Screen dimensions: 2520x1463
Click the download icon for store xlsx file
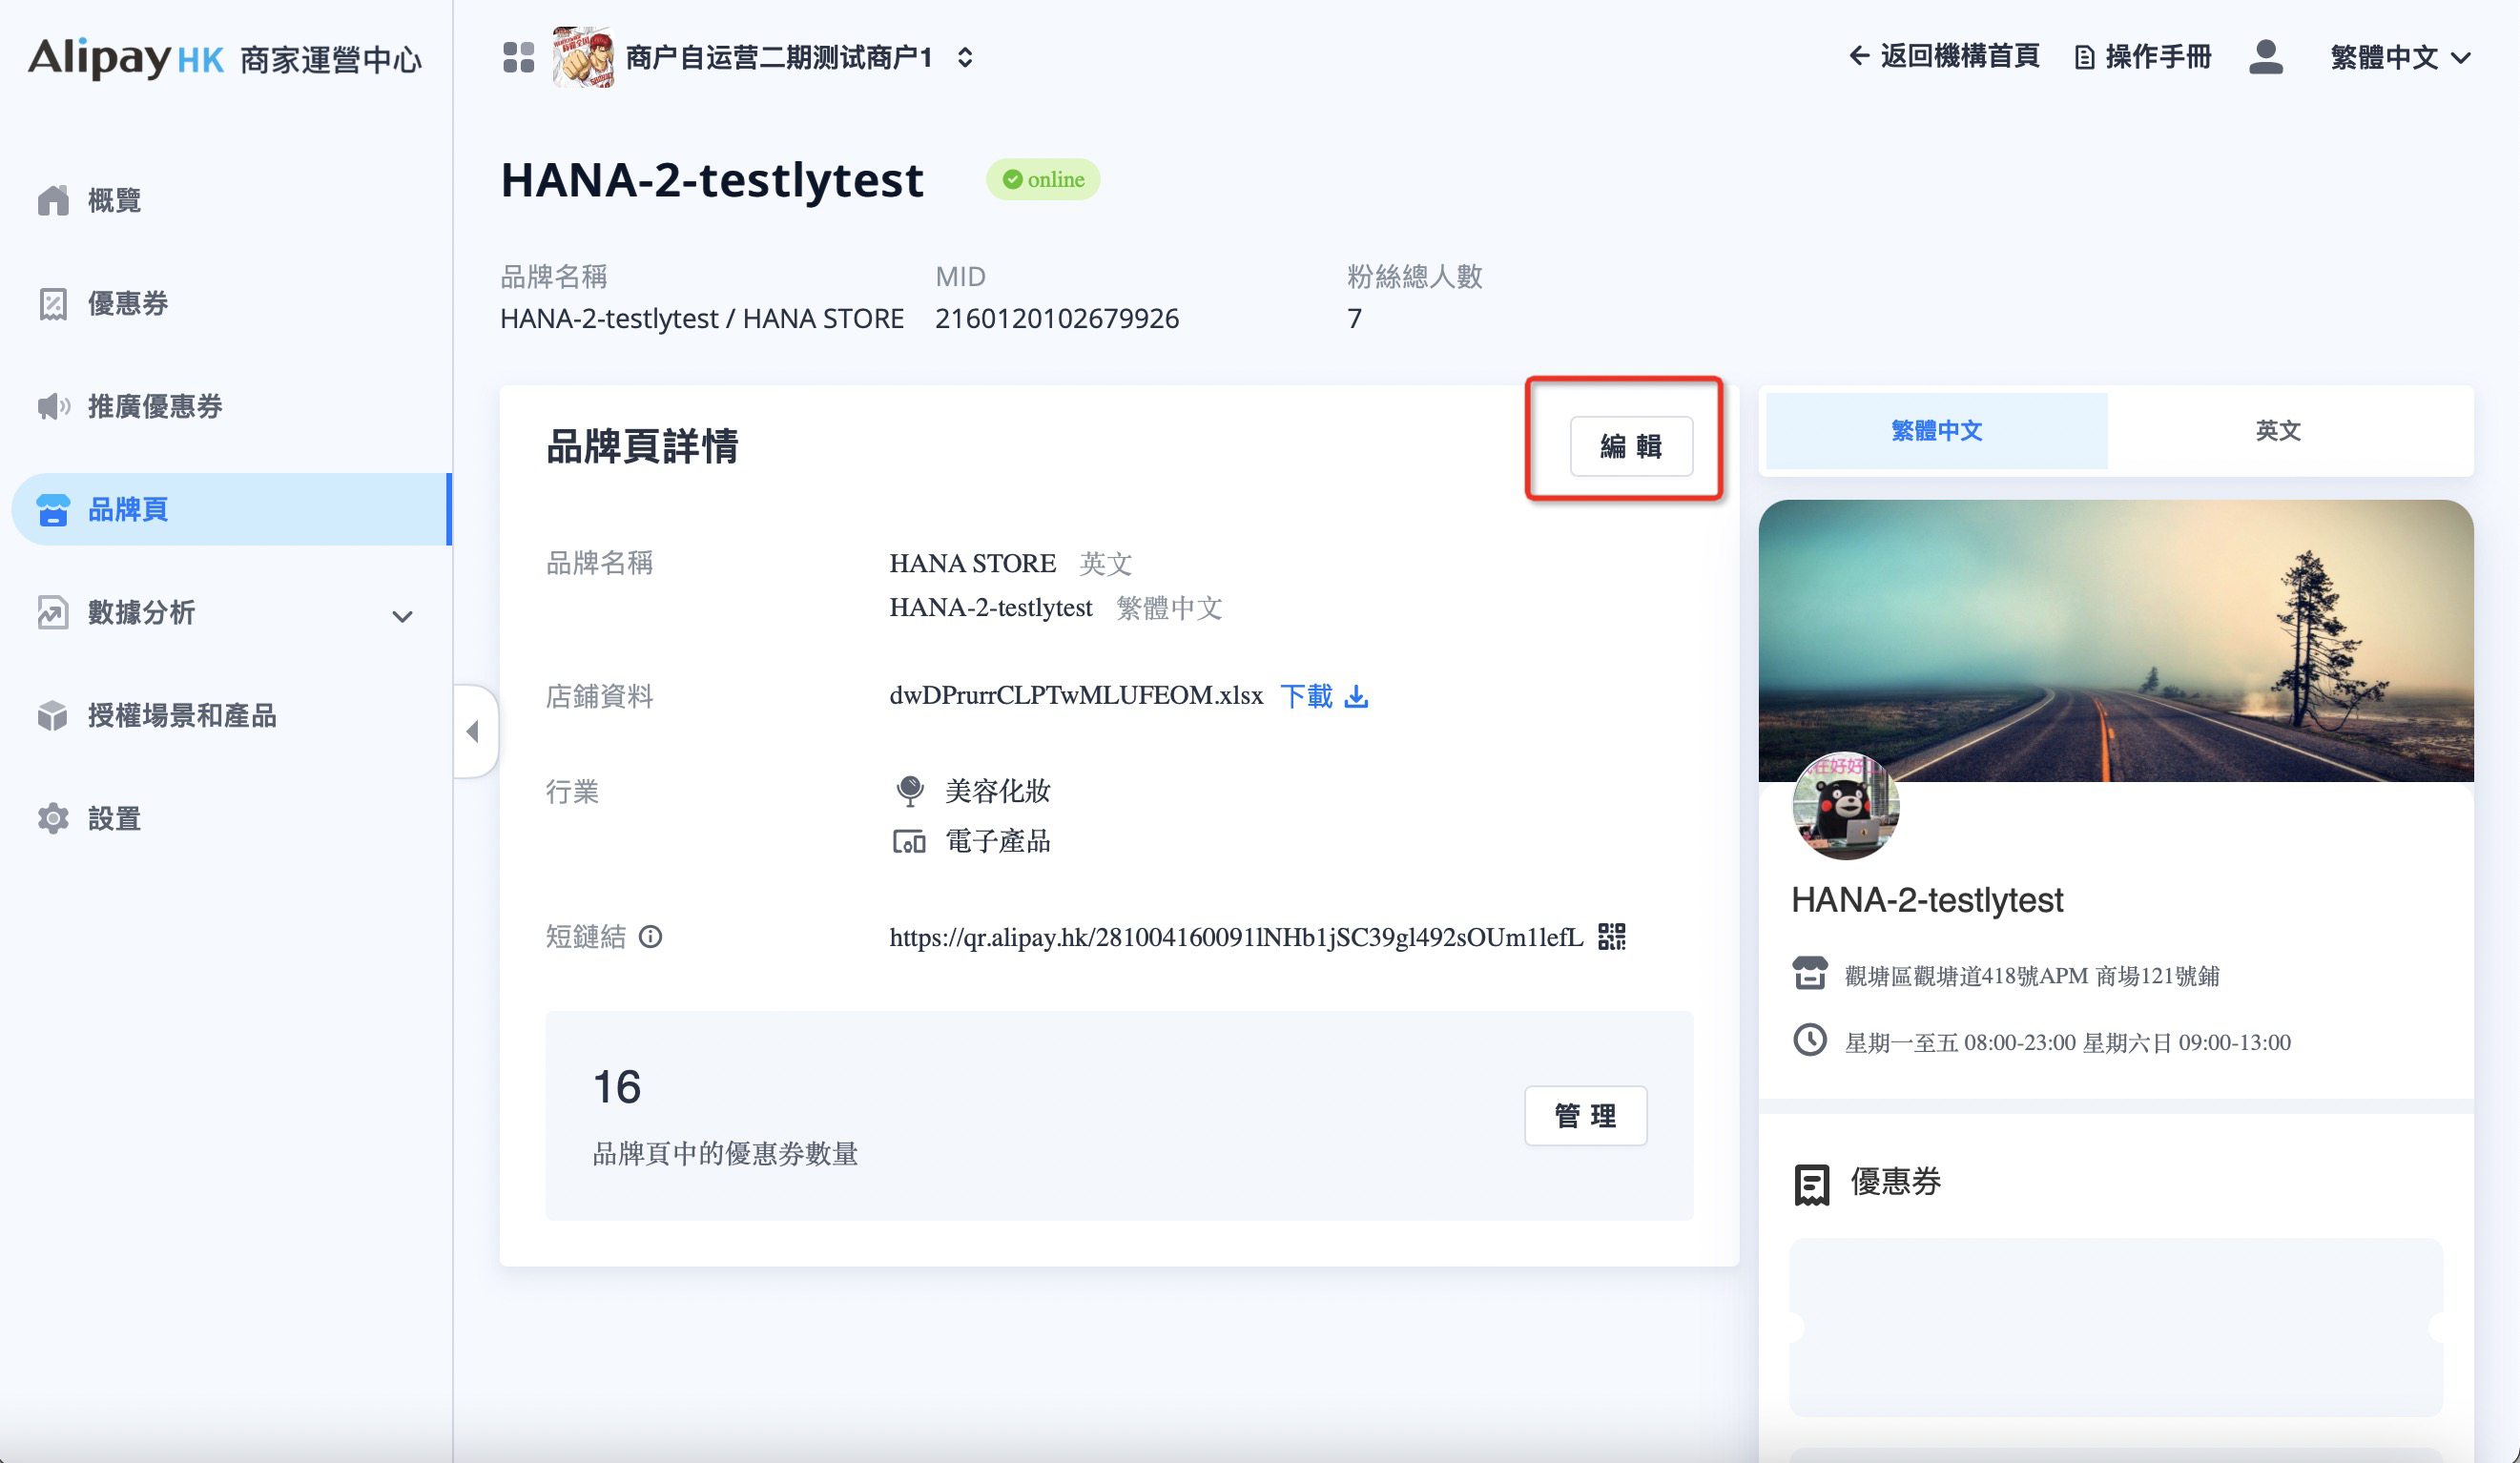1356,696
